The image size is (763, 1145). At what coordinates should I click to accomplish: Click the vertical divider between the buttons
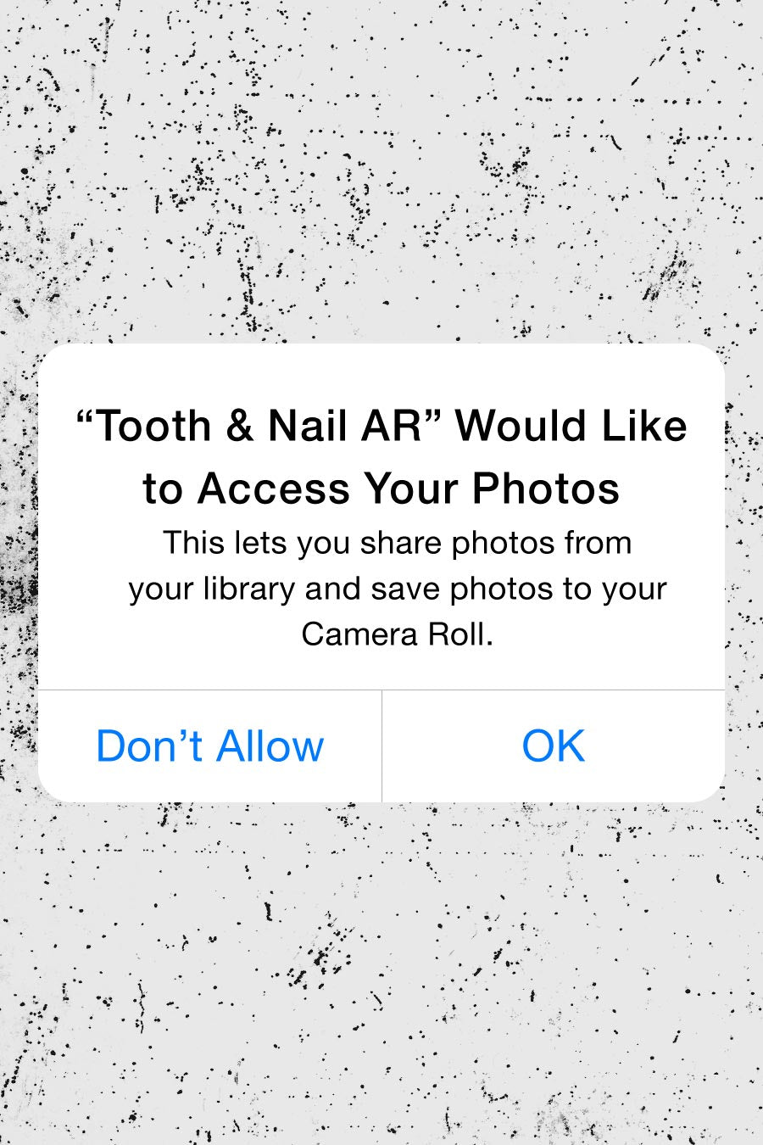[x=382, y=746]
